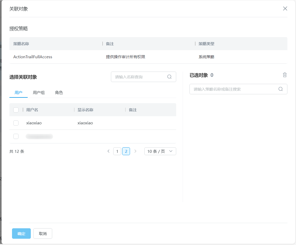Click the ActionTrailFullAccess policy name
This screenshot has height=245, width=296.
tap(33, 57)
